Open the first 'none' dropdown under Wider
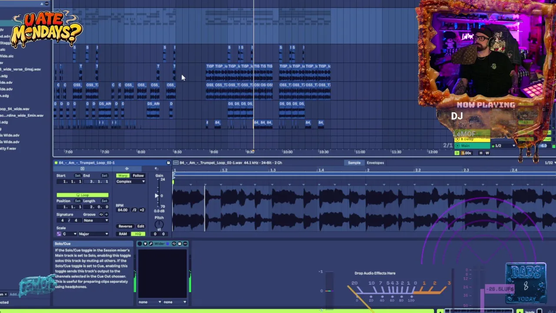Image resolution: width=556 pixels, height=313 pixels. pos(150,302)
